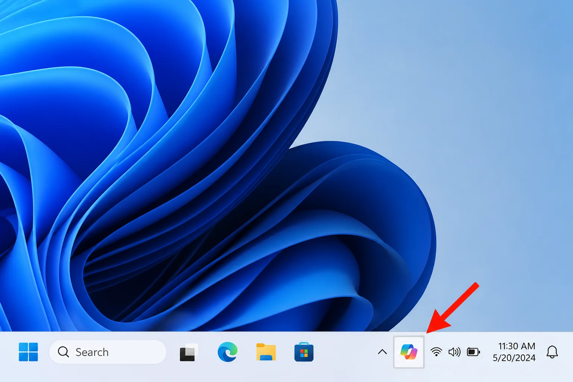Open Wi-Fi network settings icon

[436, 352]
